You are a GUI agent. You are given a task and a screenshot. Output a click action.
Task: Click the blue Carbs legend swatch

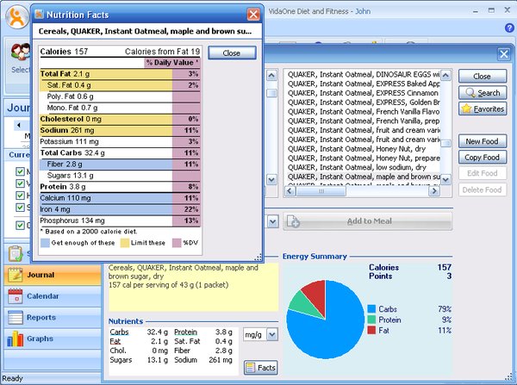[x=371, y=309]
